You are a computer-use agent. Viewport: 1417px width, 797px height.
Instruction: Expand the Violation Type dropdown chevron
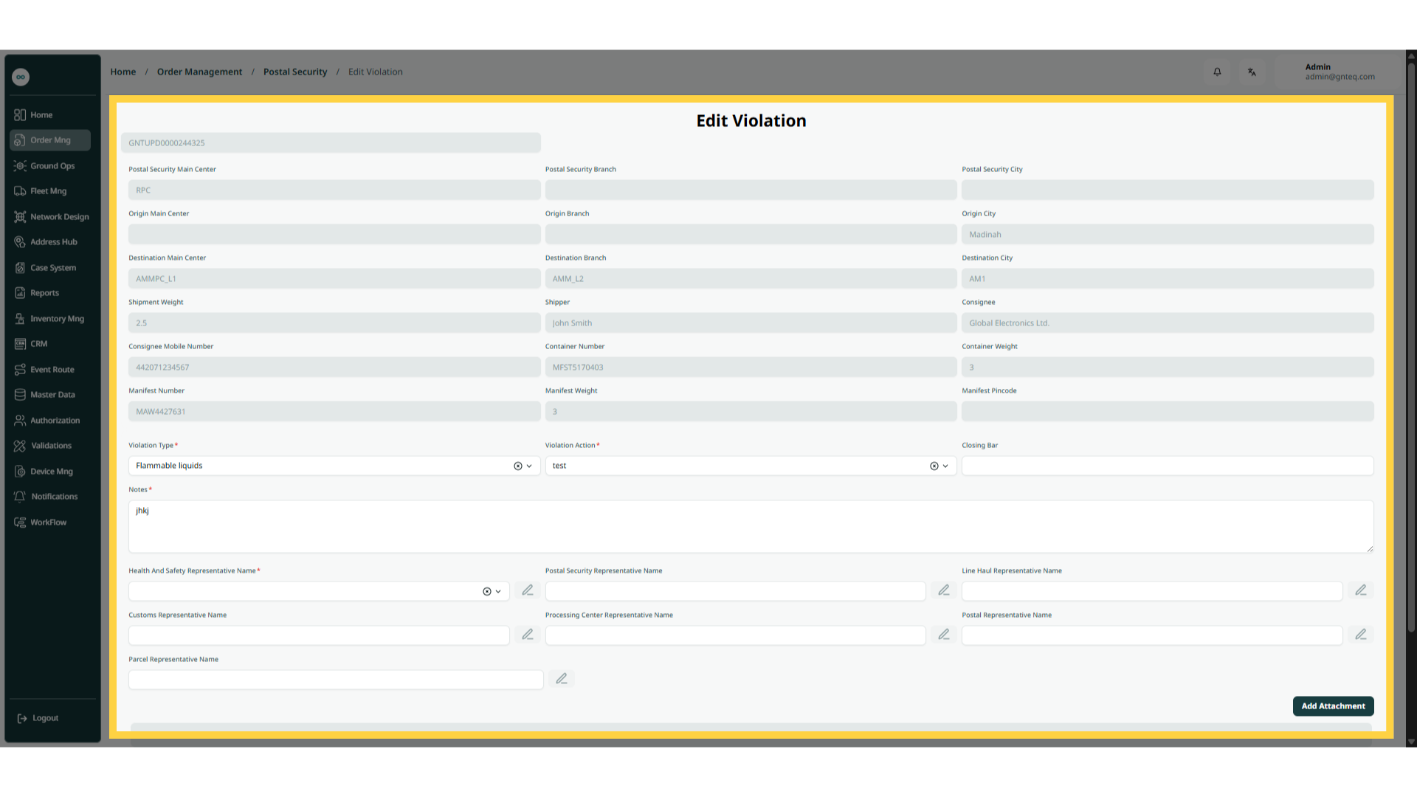pyautogui.click(x=529, y=466)
